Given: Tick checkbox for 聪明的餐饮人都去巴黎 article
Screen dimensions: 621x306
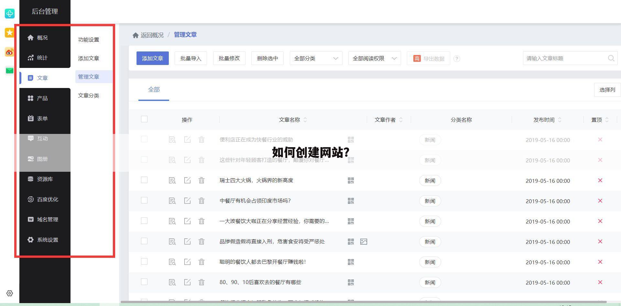Looking at the screenshot, I should click(x=144, y=261).
